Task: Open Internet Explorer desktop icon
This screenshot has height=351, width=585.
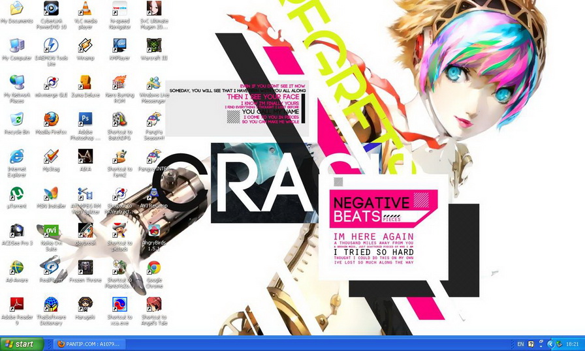Action: click(x=17, y=156)
